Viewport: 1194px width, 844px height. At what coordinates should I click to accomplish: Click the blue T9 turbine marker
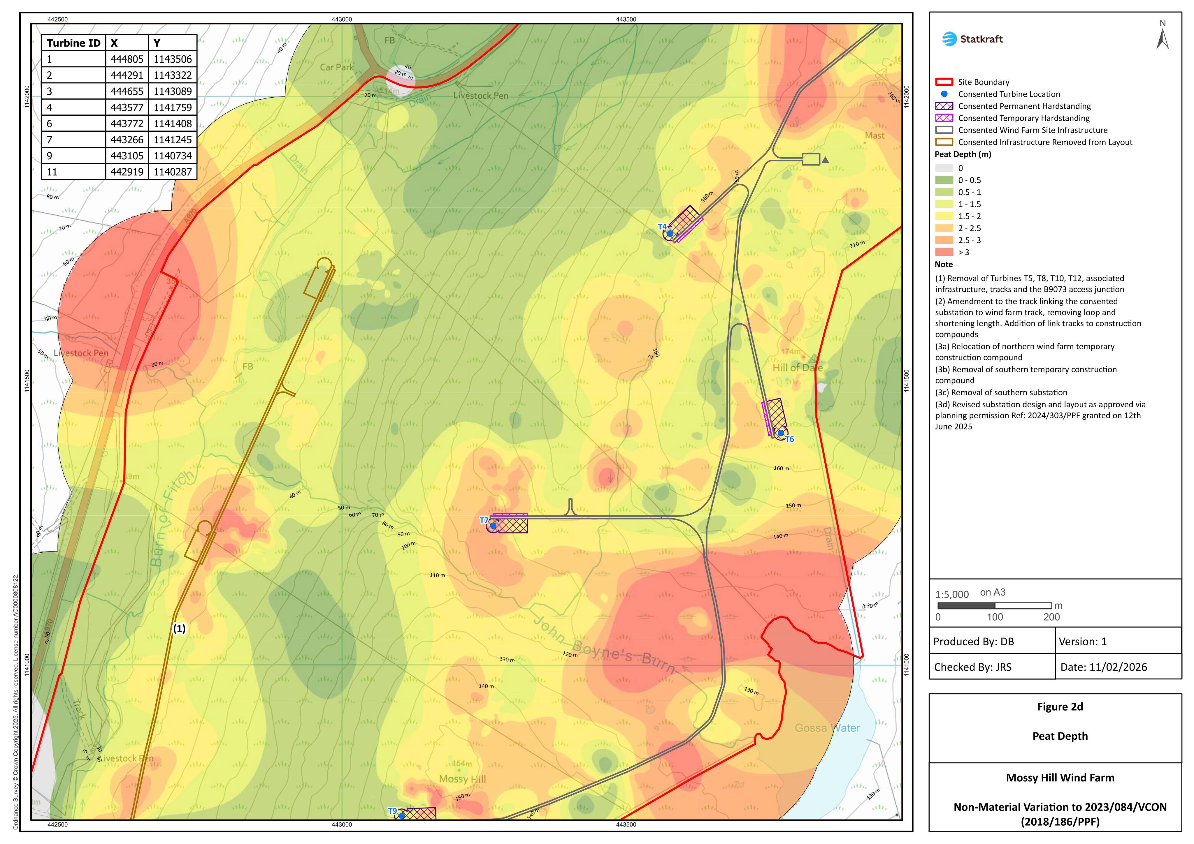[x=401, y=816]
